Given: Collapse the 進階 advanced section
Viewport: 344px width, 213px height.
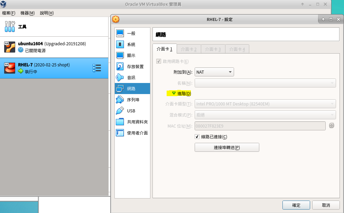Looking at the screenshot, I should [174, 93].
